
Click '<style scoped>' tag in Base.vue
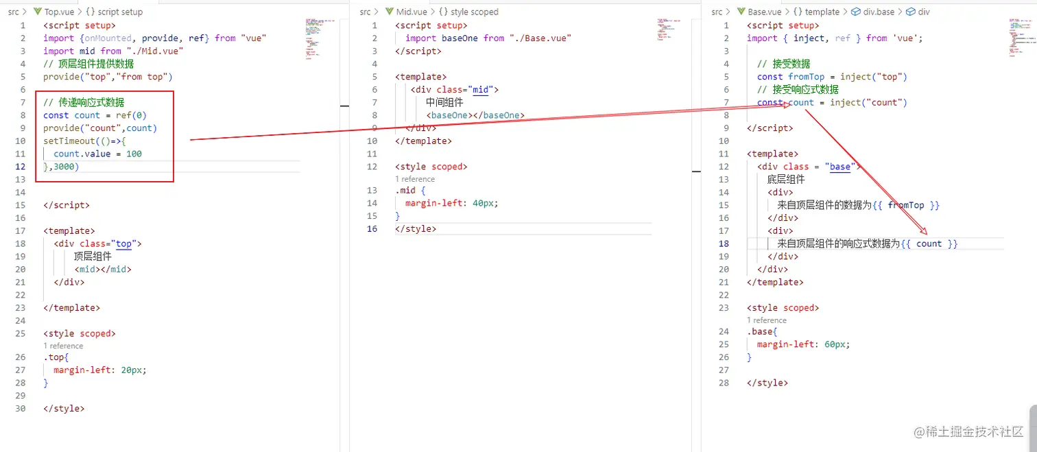tap(783, 308)
